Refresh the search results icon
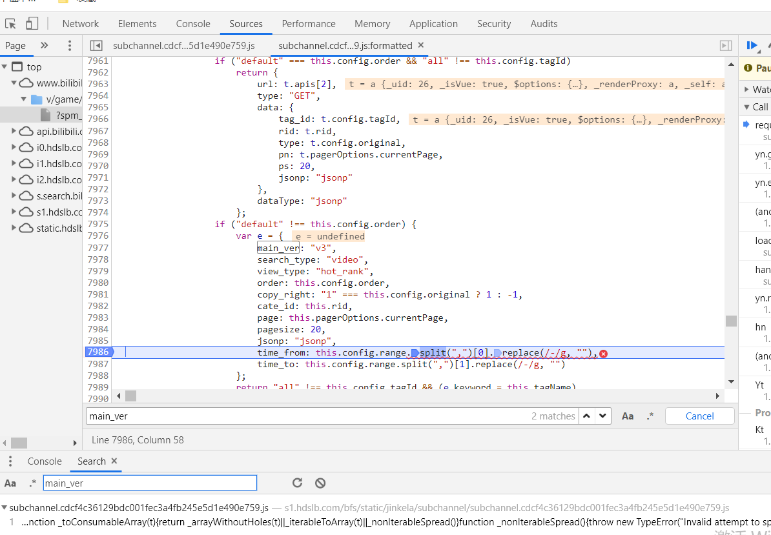771x535 pixels. point(297,483)
